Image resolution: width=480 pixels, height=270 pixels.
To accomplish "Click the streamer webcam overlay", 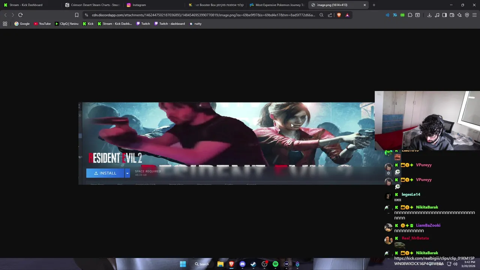I will (x=427, y=120).
